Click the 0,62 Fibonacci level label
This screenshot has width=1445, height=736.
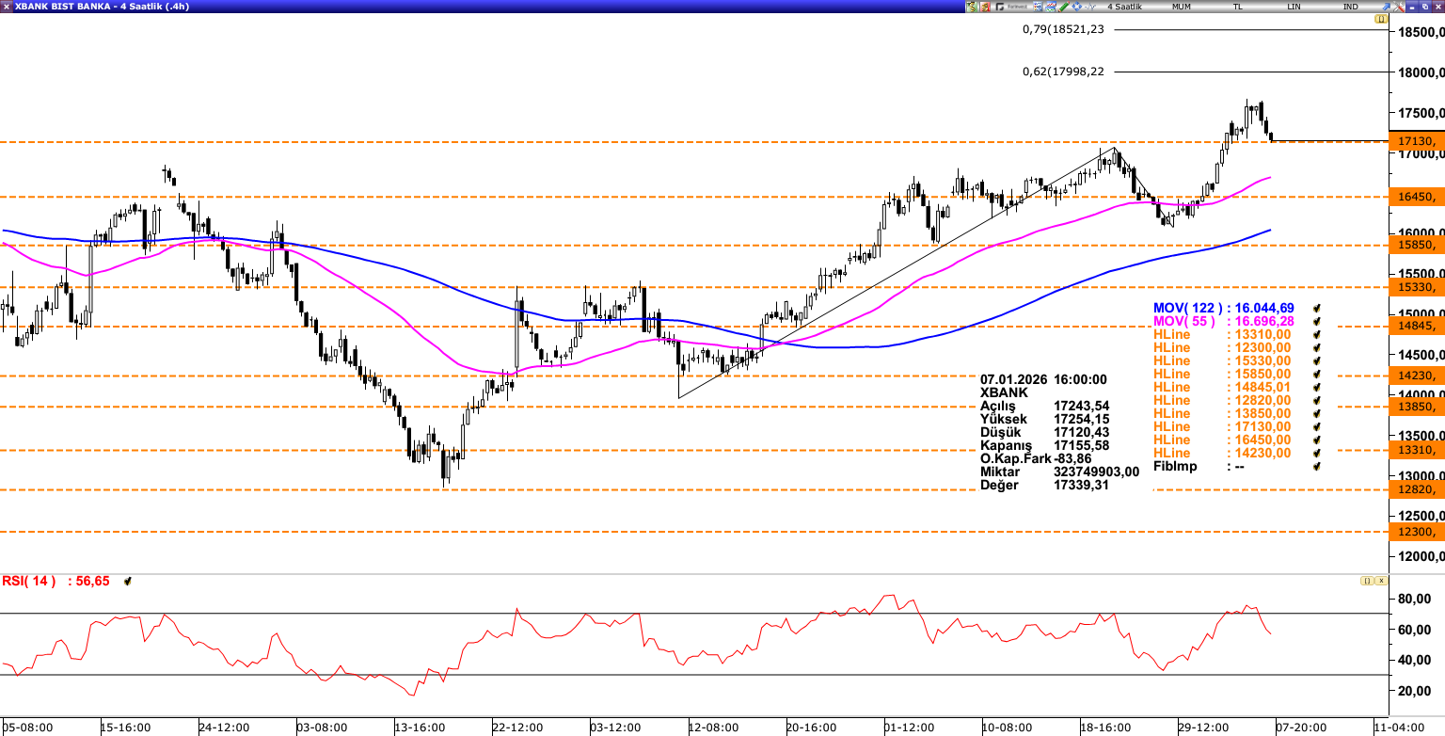(1063, 72)
